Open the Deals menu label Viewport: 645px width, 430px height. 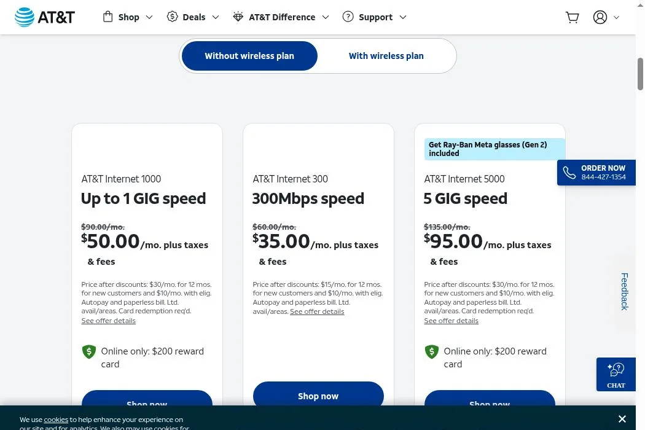pyautogui.click(x=193, y=17)
